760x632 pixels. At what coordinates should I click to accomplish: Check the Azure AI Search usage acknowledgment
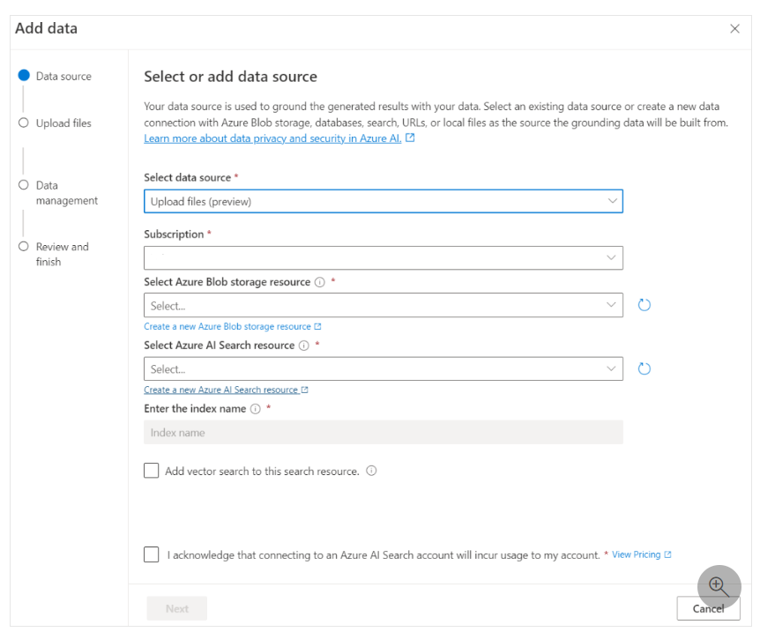pyautogui.click(x=152, y=554)
